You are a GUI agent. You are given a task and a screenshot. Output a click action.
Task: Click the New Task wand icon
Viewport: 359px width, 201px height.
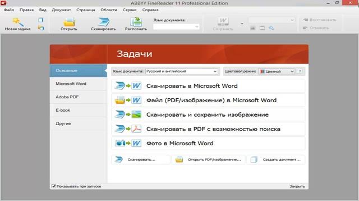(18, 22)
